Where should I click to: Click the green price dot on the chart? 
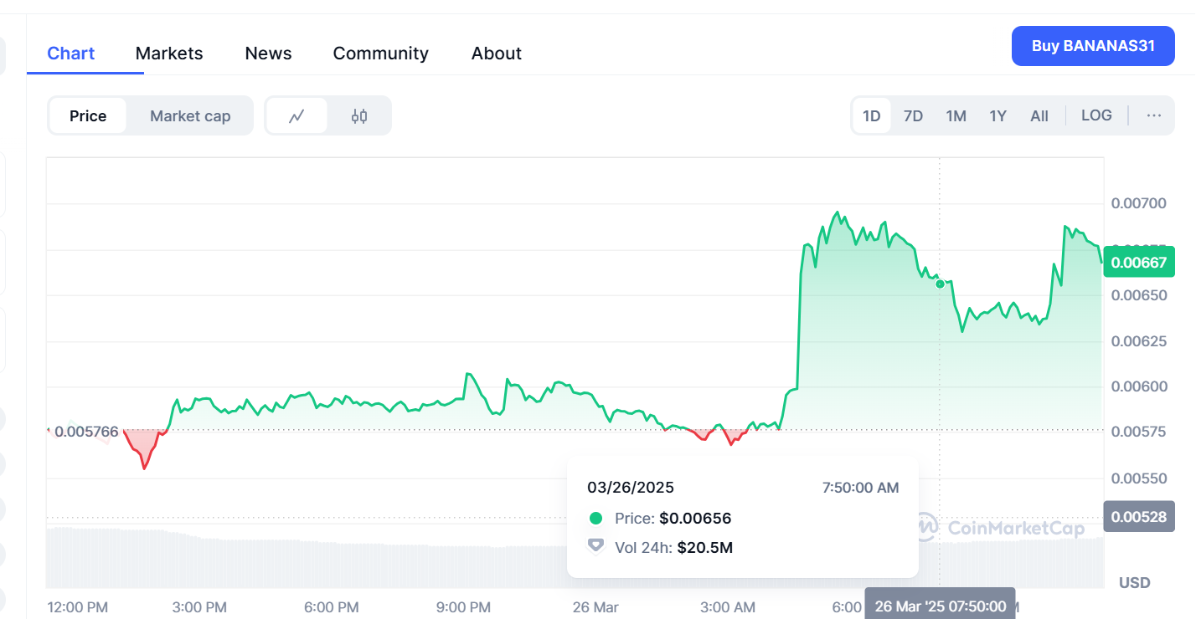click(x=940, y=284)
